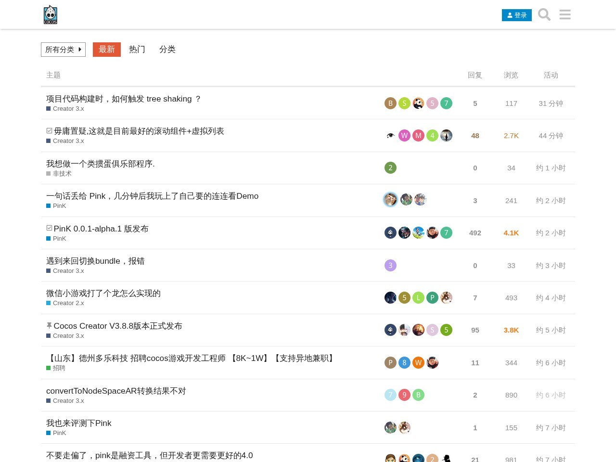Click the Creator 2.x category label

point(68,303)
